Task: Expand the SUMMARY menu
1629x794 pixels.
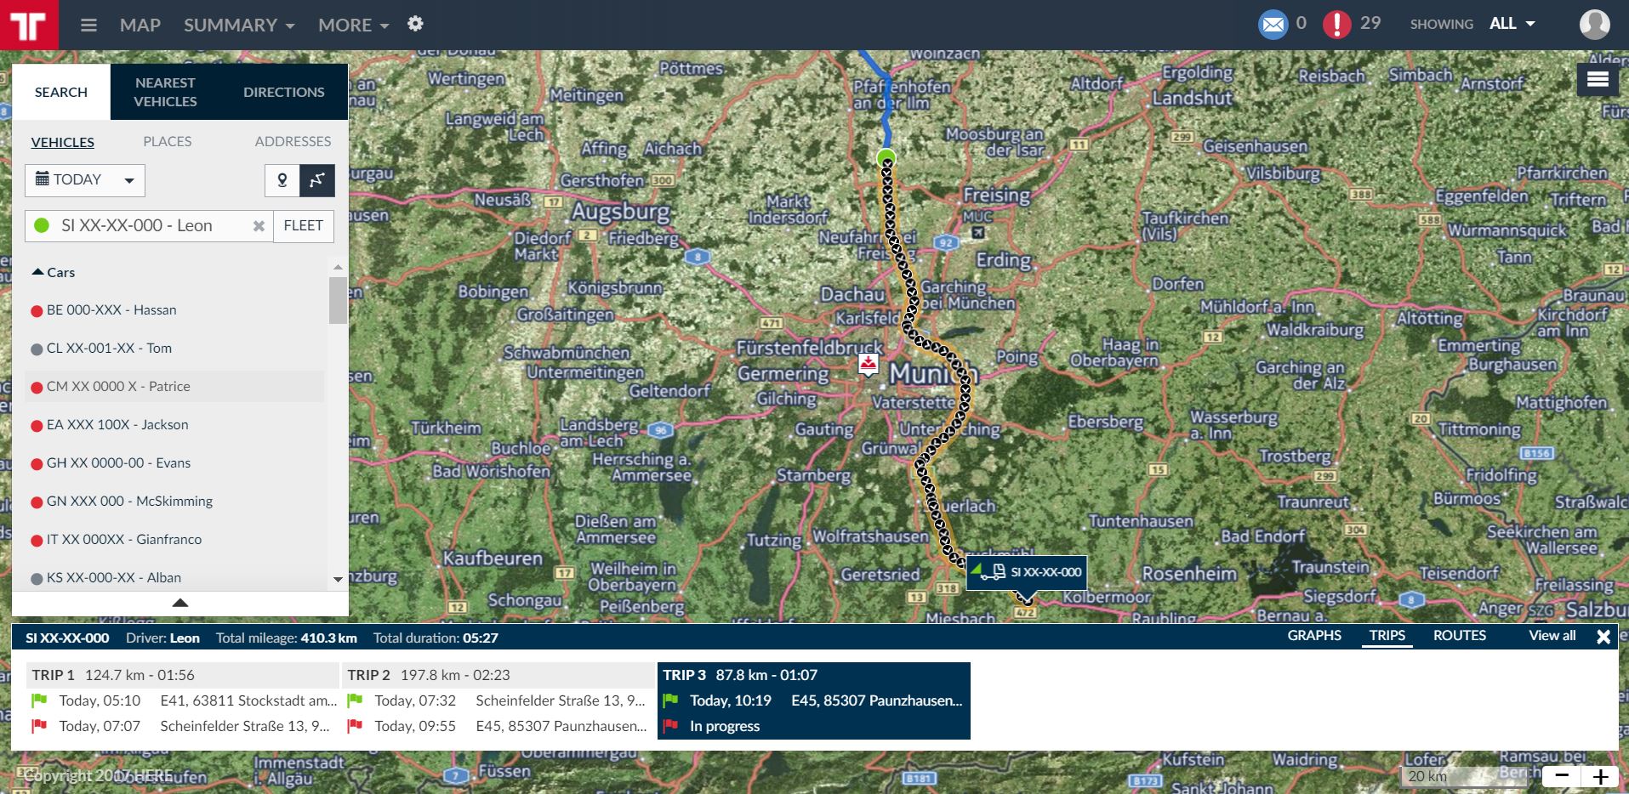Action: pyautogui.click(x=239, y=26)
